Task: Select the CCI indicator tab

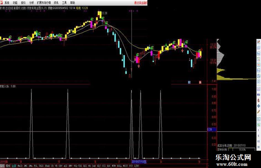Action: coord(104,166)
